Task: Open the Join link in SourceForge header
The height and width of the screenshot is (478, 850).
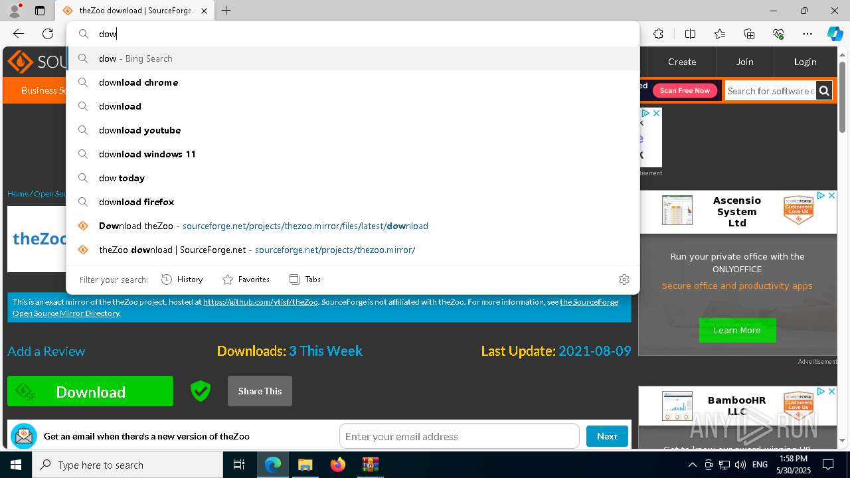Action: point(744,62)
